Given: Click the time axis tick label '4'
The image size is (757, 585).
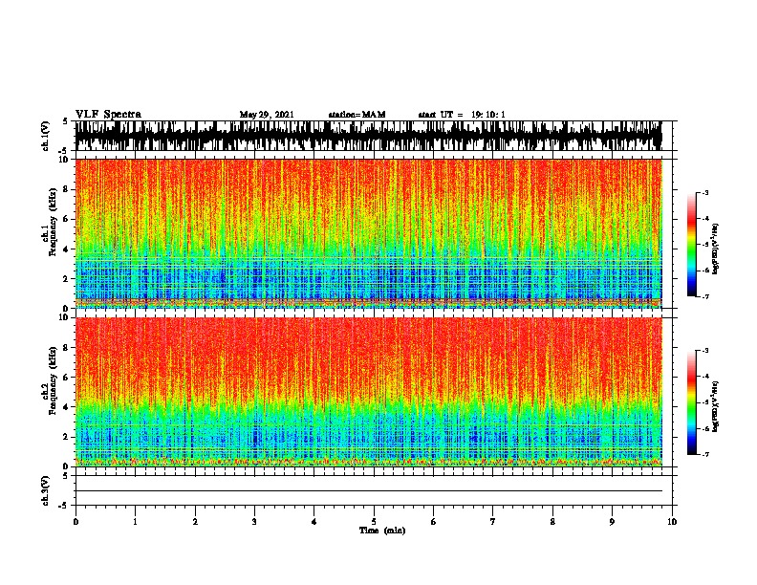Looking at the screenshot, I should coord(314,522).
